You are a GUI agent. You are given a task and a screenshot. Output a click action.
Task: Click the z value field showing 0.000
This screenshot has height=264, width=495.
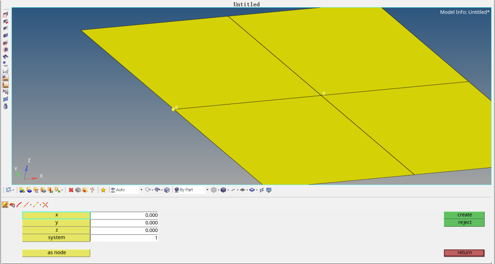pyautogui.click(x=124, y=230)
